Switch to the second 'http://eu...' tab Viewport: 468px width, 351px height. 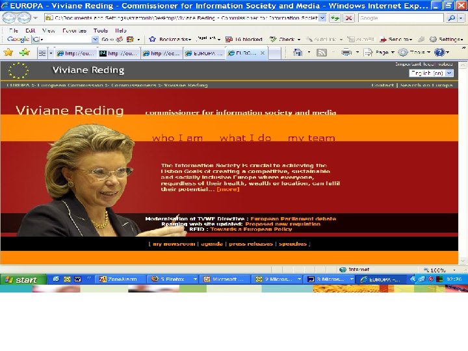pos(120,53)
